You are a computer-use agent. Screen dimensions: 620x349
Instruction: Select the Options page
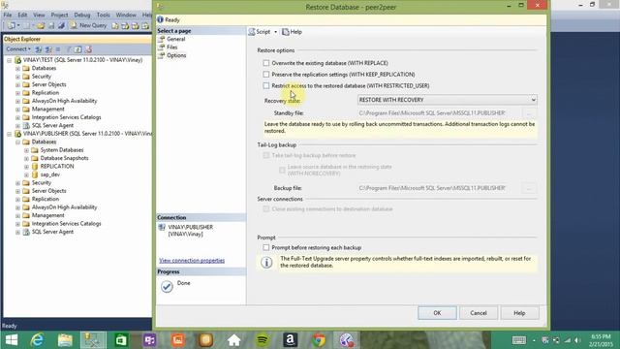(x=176, y=55)
